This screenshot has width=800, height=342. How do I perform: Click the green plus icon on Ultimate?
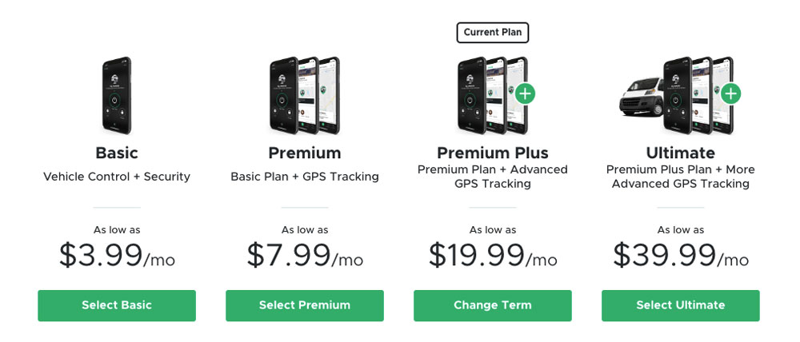[730, 94]
